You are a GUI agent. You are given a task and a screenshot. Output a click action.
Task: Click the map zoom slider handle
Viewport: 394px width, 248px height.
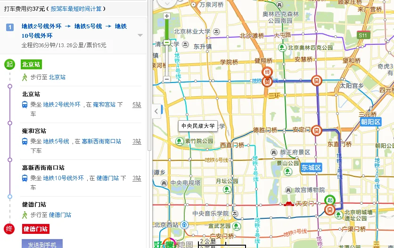click(x=166, y=42)
